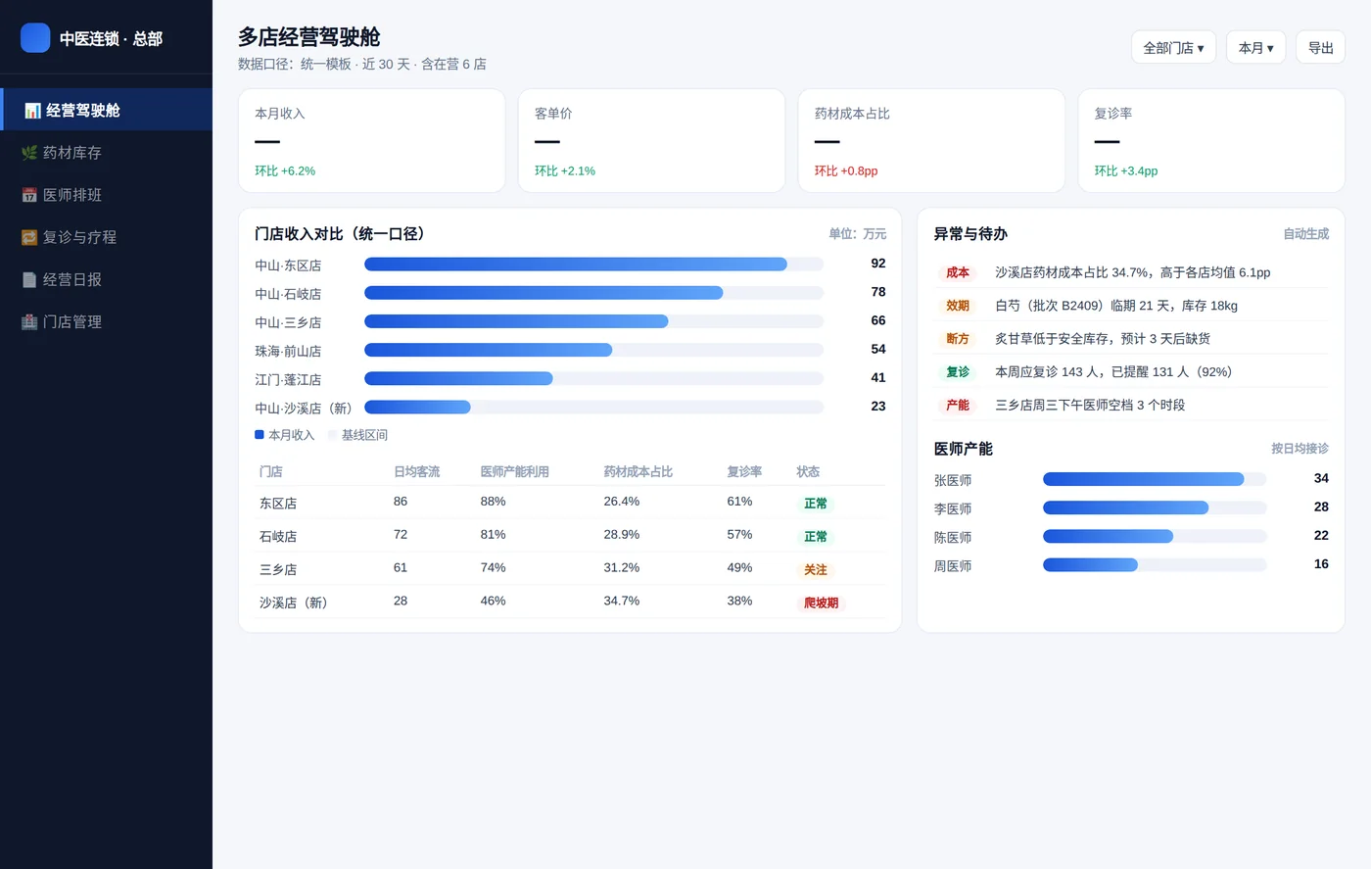1371x869 pixels.
Task: Open the 全部门店 store filter dropdown
Action: tap(1173, 47)
